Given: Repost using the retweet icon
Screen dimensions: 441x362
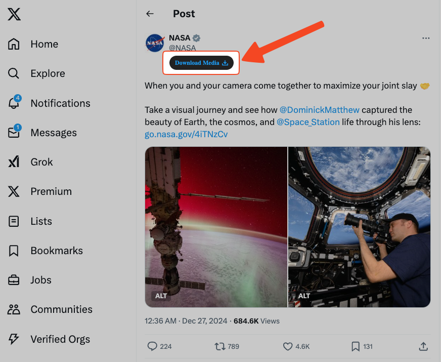Looking at the screenshot, I should pos(220,346).
